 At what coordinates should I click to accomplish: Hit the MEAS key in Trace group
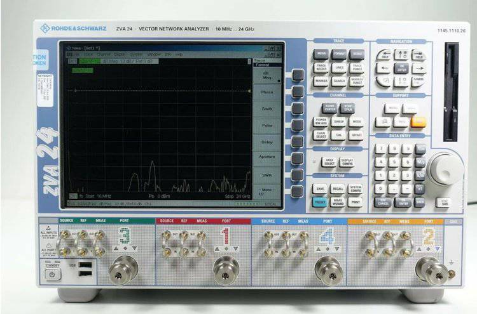click(x=321, y=55)
